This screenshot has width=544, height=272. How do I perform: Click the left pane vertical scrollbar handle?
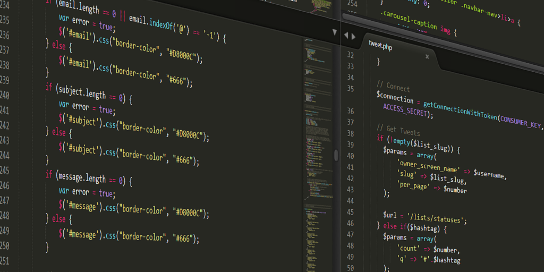point(336,155)
